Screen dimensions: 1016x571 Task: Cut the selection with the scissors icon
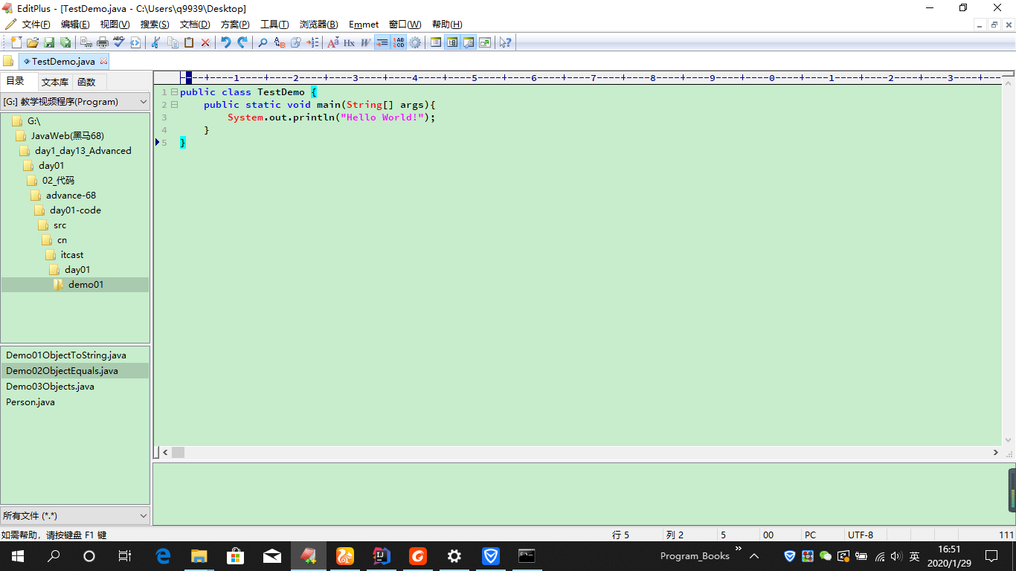[156, 42]
